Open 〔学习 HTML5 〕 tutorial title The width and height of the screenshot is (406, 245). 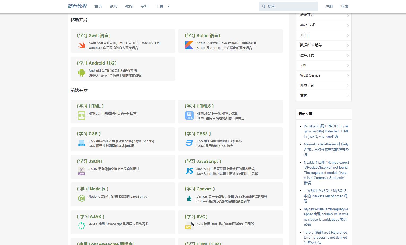199,106
